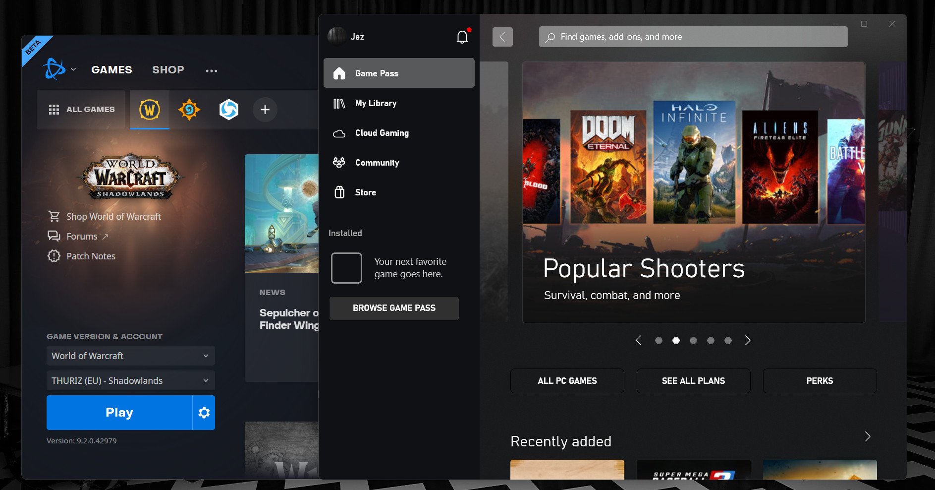Select Game Pass in Xbox sidebar

point(399,73)
